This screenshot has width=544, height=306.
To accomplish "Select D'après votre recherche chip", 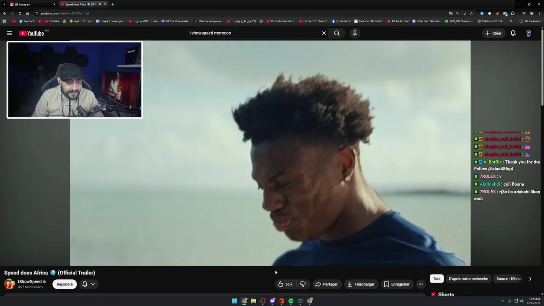I will (468, 279).
